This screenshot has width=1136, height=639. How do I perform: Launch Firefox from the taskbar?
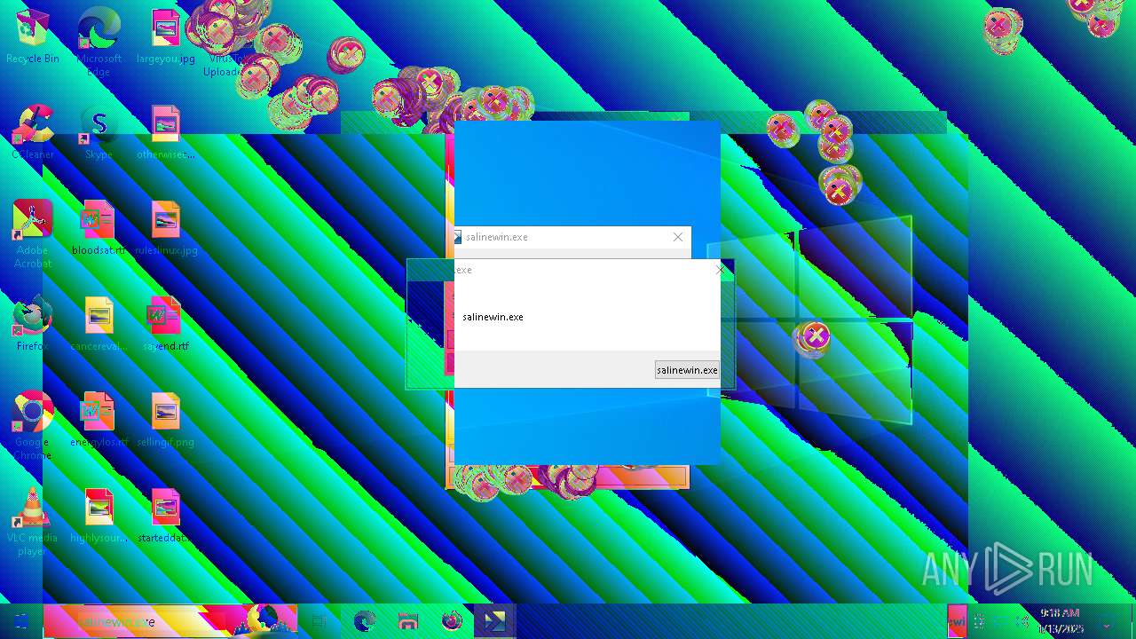pyautogui.click(x=452, y=621)
